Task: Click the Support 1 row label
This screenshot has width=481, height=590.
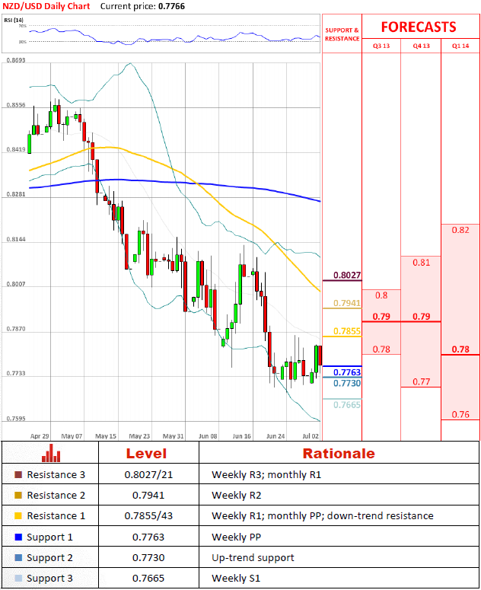Action: click(x=49, y=537)
